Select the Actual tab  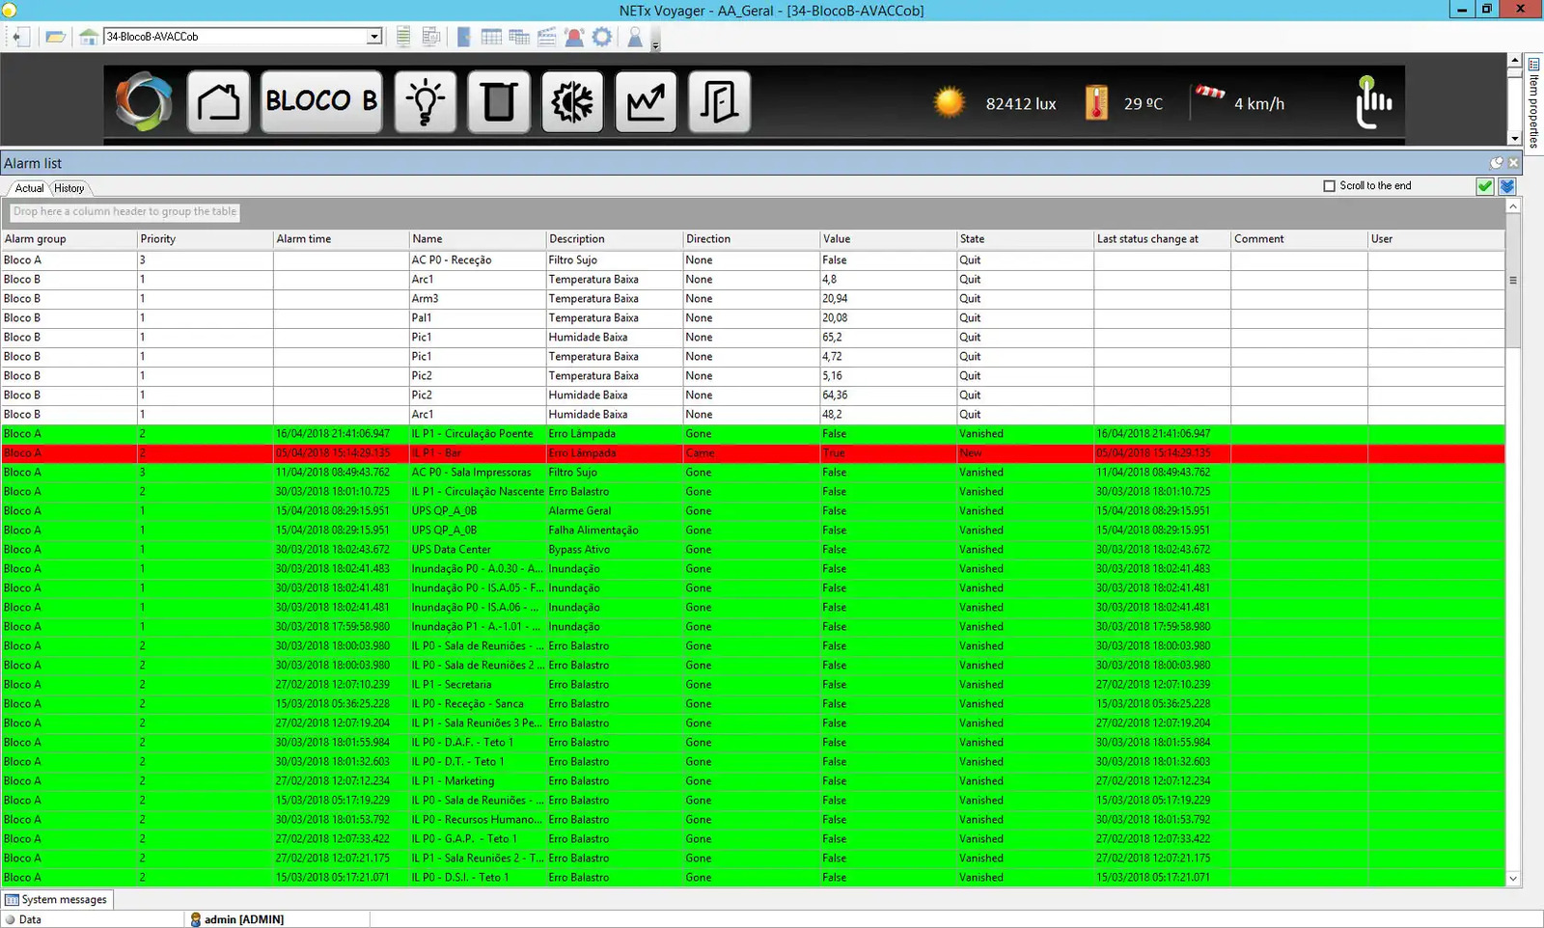29,188
